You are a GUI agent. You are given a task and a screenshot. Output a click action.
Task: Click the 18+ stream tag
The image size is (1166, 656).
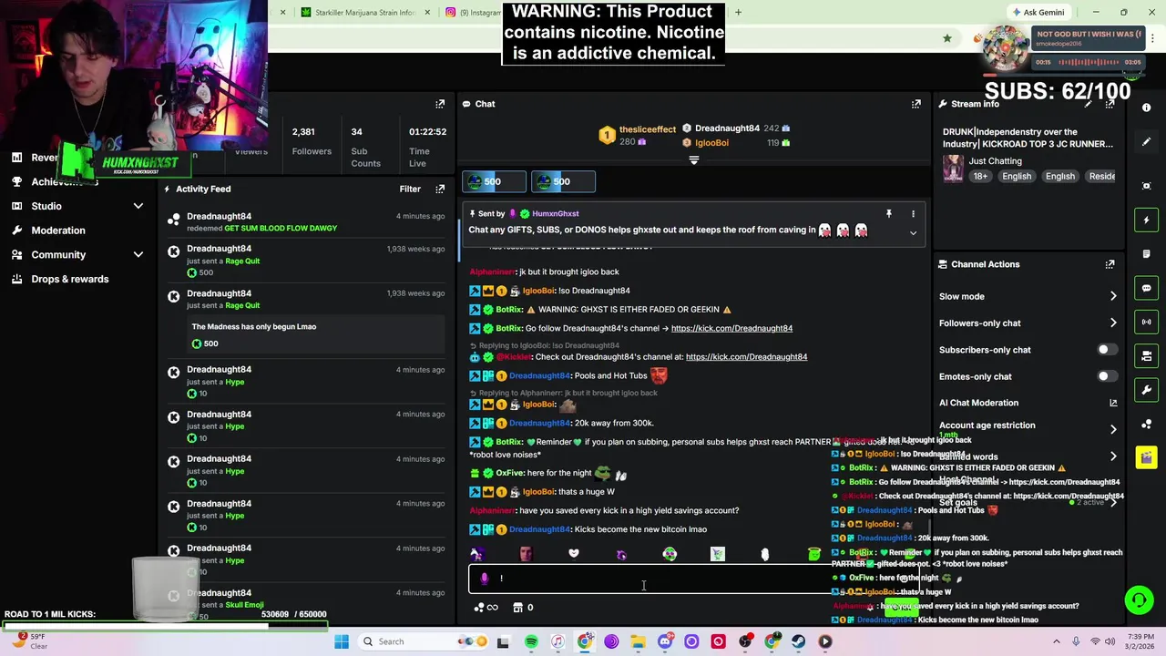click(x=980, y=176)
